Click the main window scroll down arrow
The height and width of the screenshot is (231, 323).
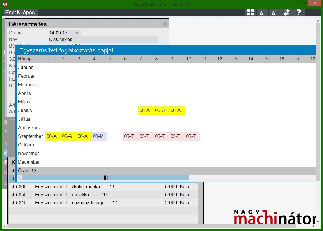pyautogui.click(x=318, y=222)
